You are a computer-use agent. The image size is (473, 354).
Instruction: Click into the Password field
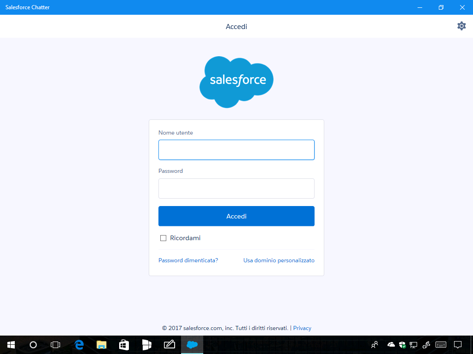click(236, 189)
